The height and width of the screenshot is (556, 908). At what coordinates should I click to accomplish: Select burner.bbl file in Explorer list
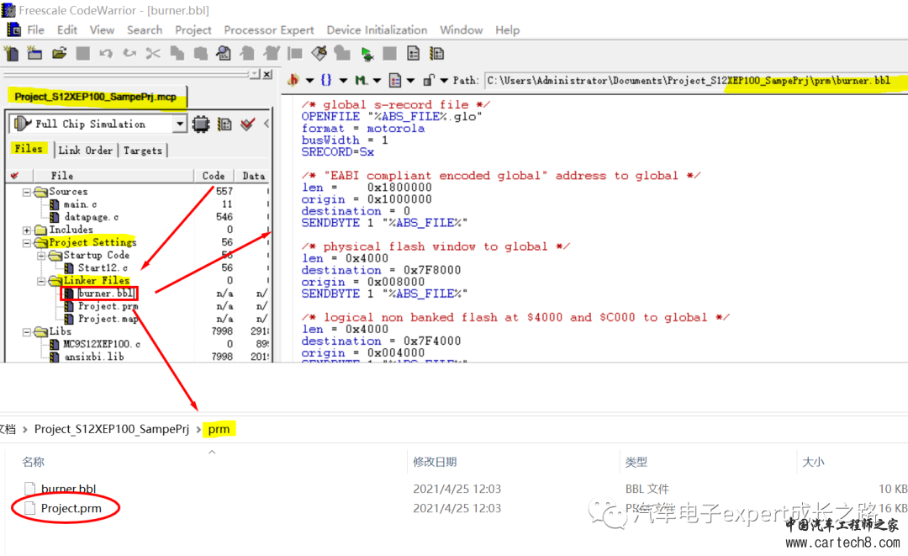[x=68, y=489]
